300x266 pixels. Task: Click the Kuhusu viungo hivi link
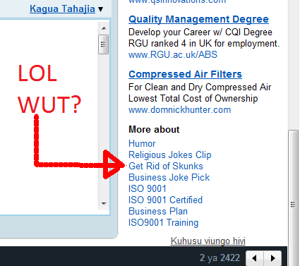tap(208, 241)
